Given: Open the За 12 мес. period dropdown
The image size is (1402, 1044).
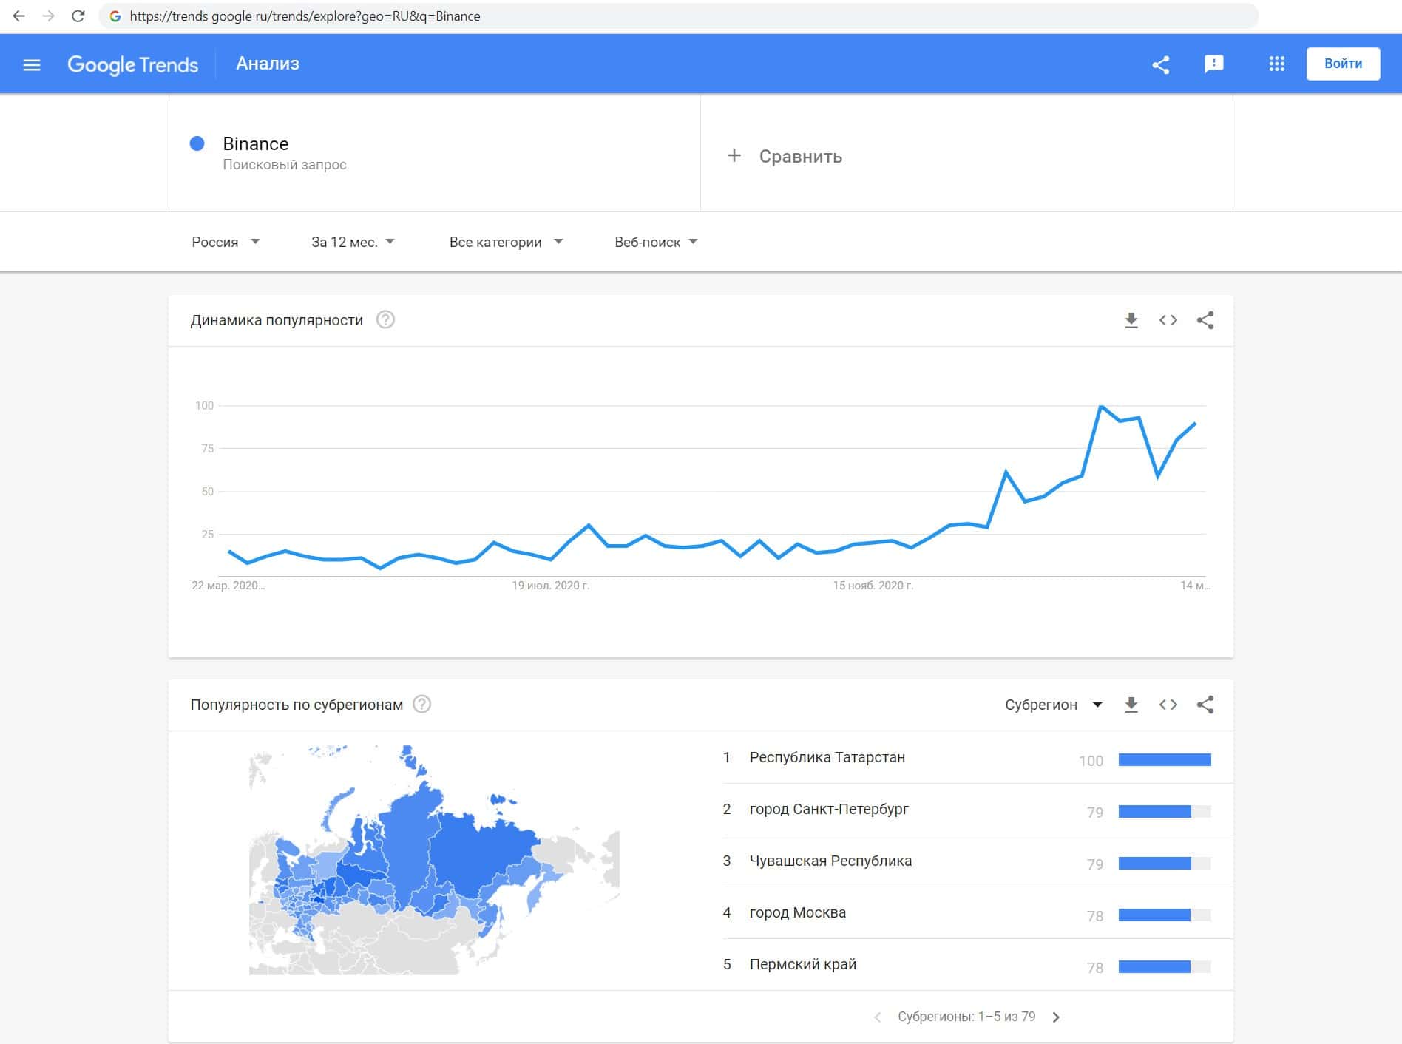Looking at the screenshot, I should click(352, 242).
